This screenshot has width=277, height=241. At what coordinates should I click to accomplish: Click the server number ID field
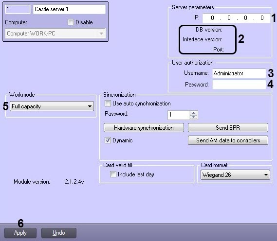pos(18,9)
